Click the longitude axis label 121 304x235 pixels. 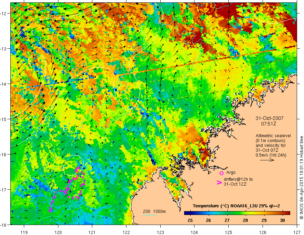click(x=92, y=232)
